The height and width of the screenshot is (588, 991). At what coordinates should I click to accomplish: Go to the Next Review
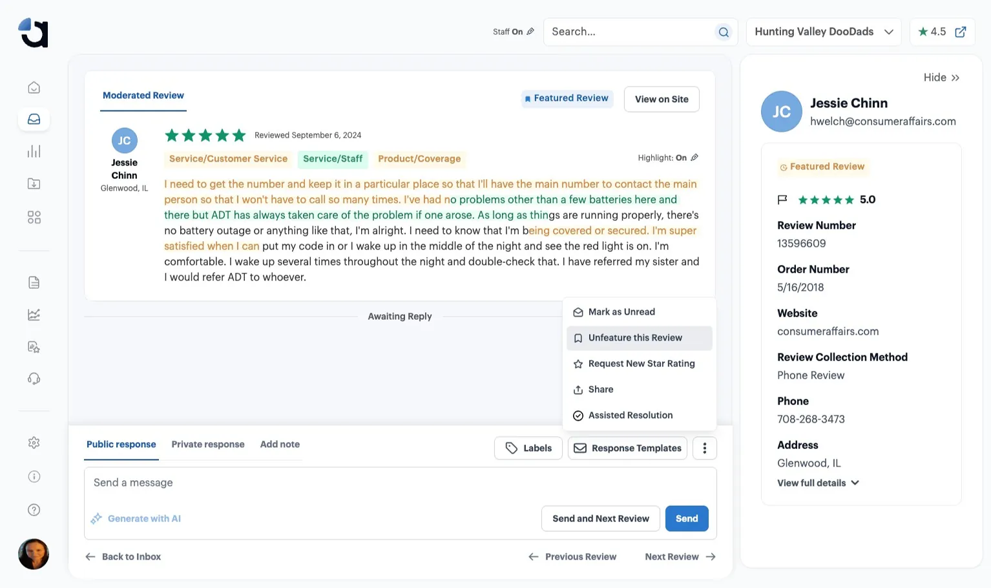680,556
